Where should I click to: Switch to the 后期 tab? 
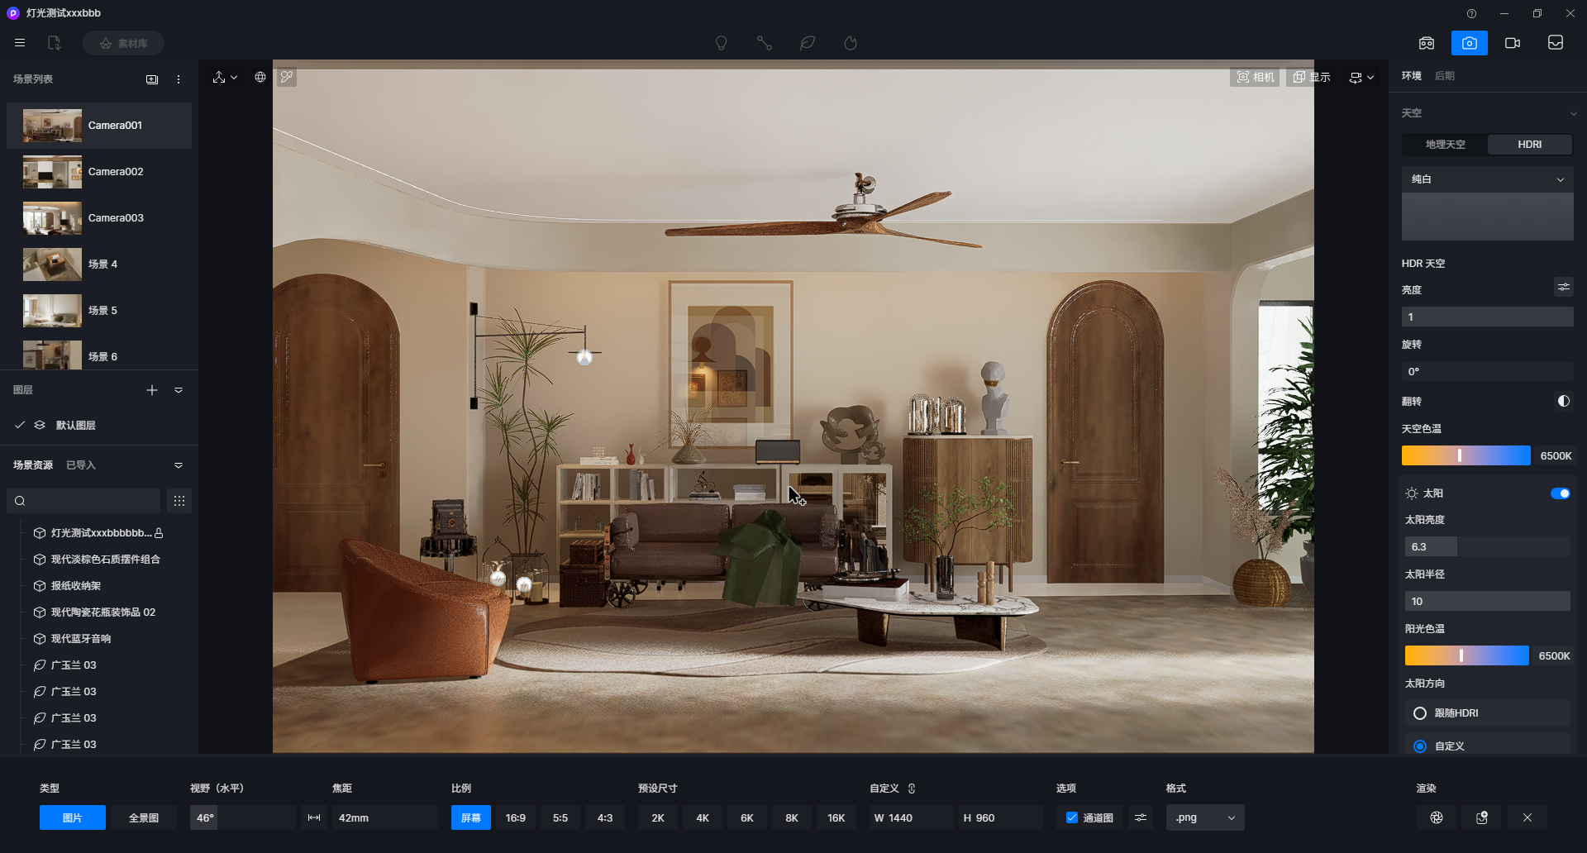[1444, 76]
